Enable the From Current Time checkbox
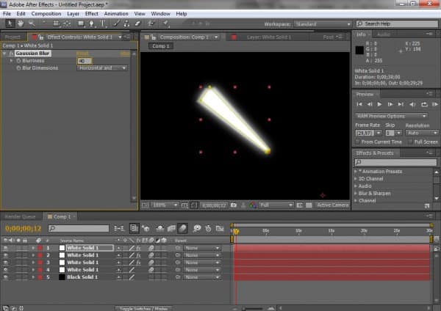The height and width of the screenshot is (311, 441). coord(358,142)
